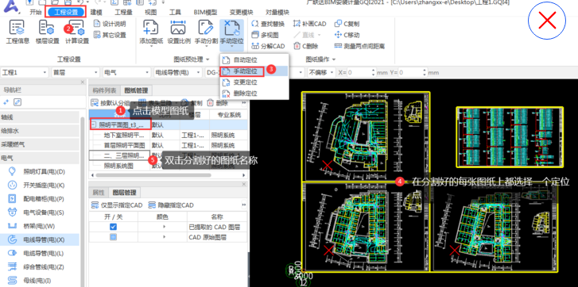Open 楼层设置 floor settings icon
The height and width of the screenshot is (287, 578).
[47, 32]
